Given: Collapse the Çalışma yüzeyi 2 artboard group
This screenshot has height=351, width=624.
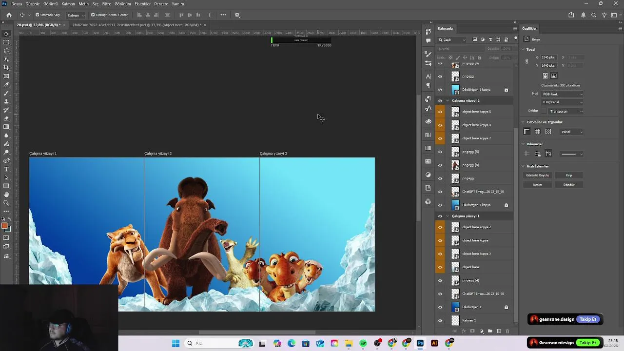Looking at the screenshot, I should tap(448, 100).
